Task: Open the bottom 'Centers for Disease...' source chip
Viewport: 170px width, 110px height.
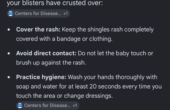Action: pos(48,105)
